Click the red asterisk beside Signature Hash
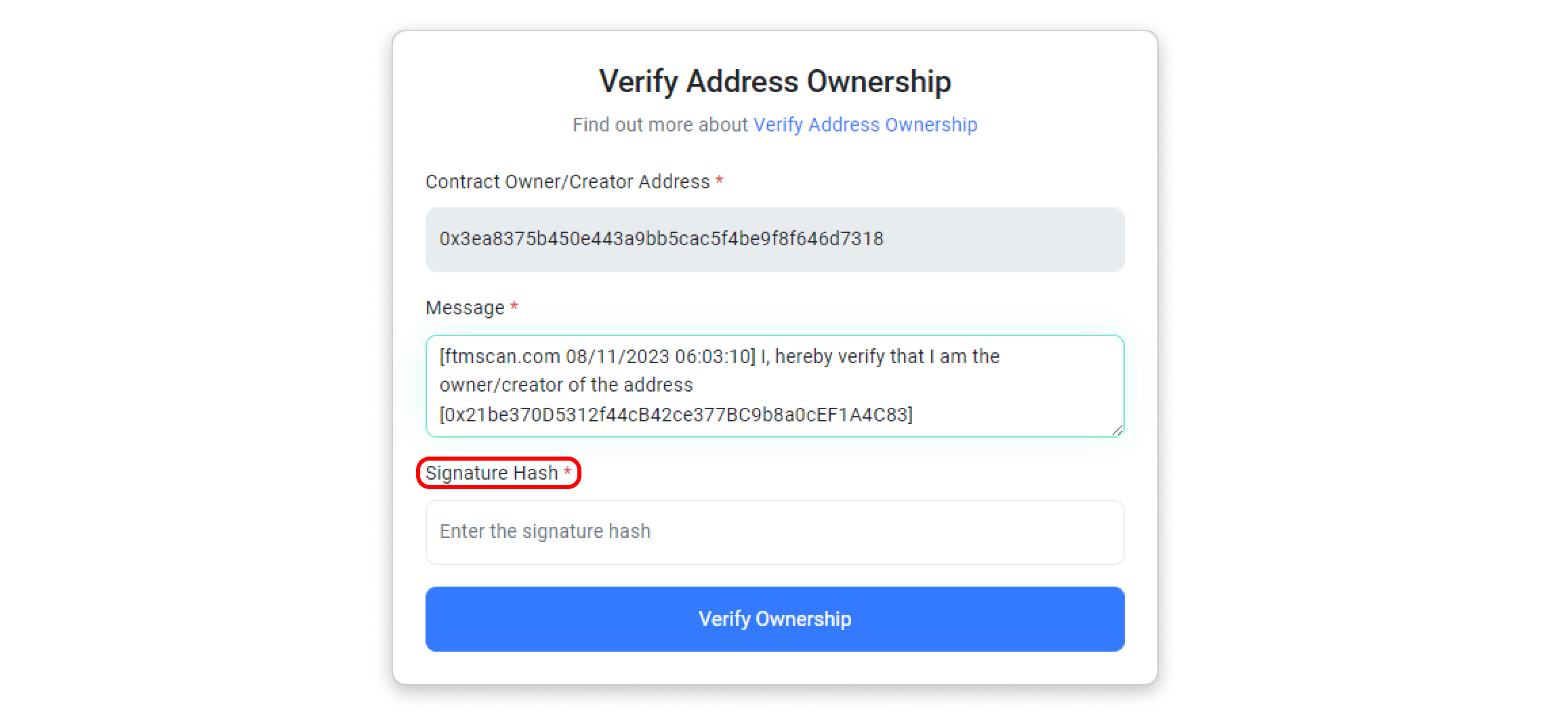 568,471
